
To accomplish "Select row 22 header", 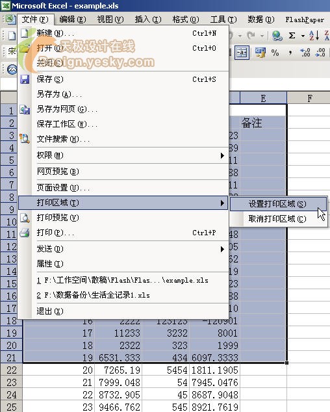I will pos(11,370).
